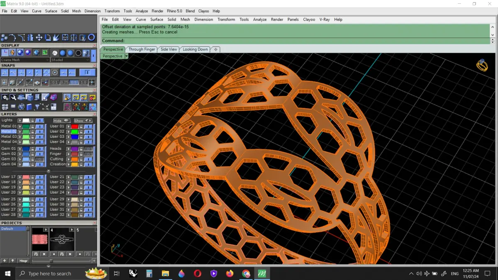Open the V-Ray menu
The height and width of the screenshot is (280, 498).
[324, 19]
